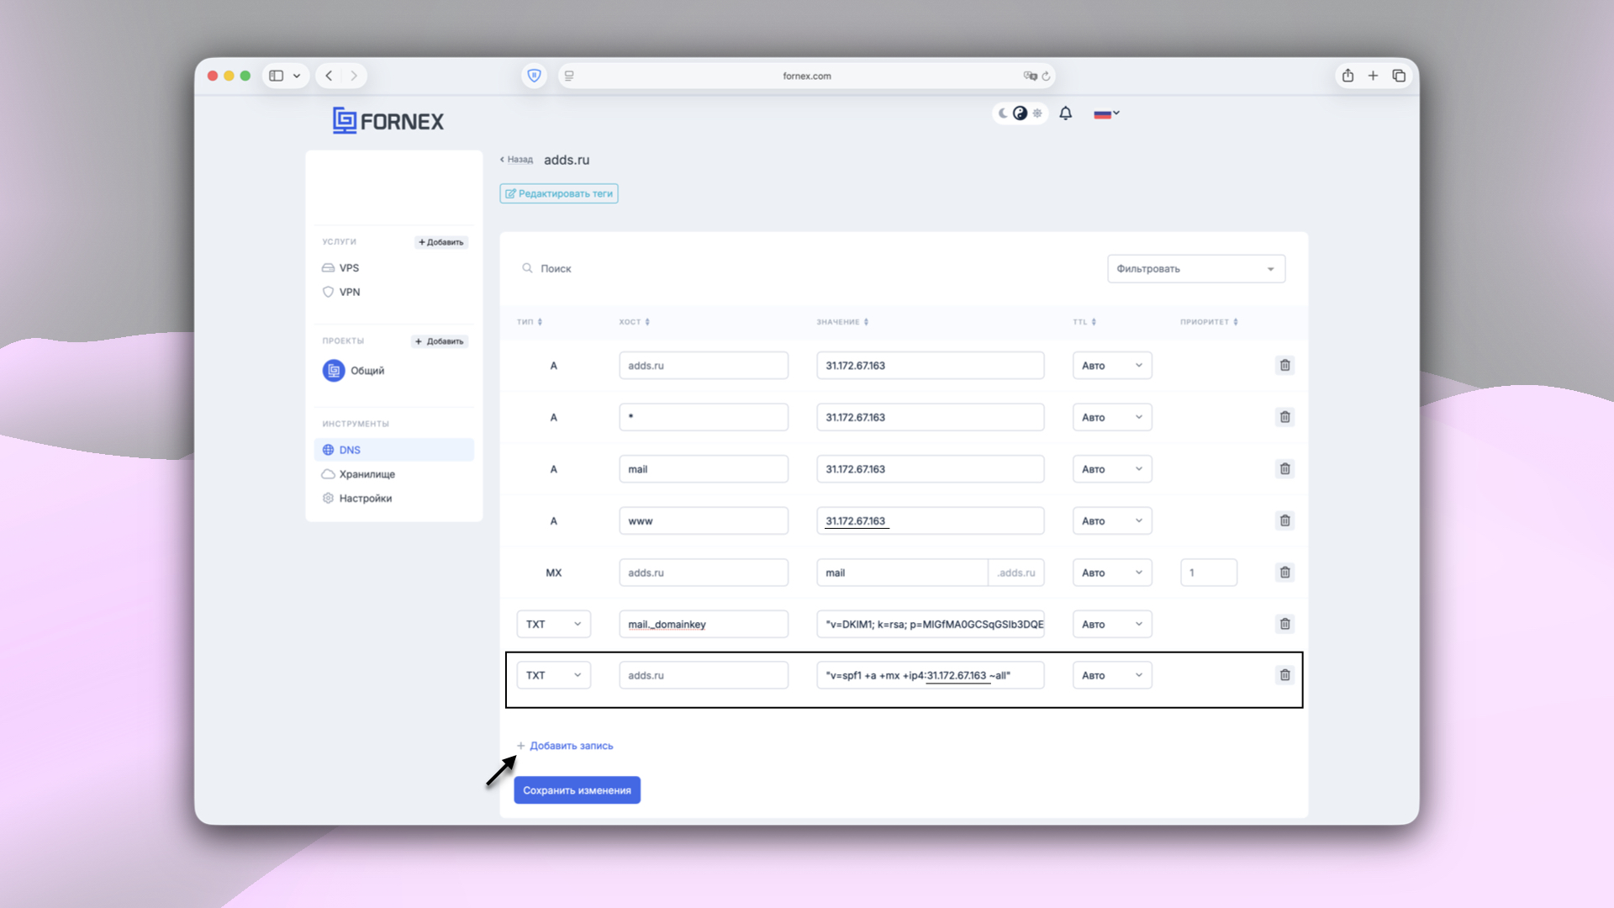This screenshot has height=908, width=1614.
Task: Open Safari tab overview icon
Action: coord(1399,76)
